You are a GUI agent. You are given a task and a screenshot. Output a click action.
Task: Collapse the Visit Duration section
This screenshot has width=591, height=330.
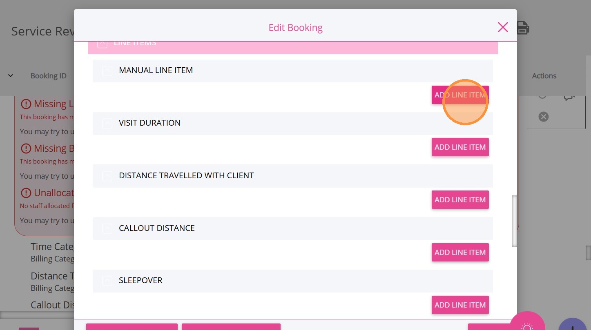107,123
